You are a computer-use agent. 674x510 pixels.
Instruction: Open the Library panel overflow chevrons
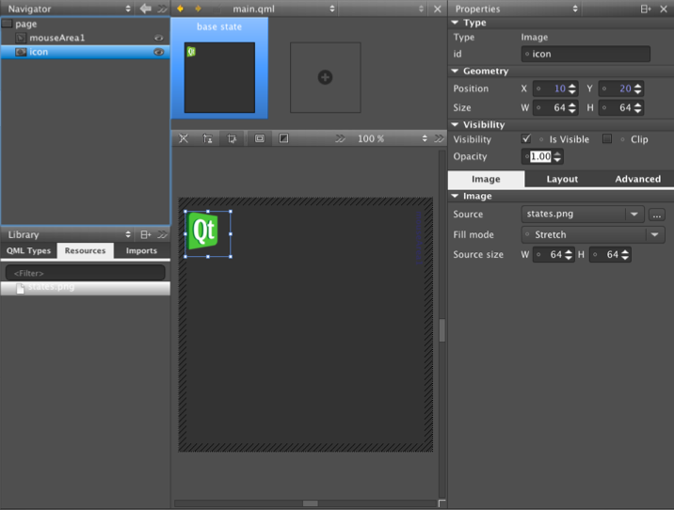[162, 234]
